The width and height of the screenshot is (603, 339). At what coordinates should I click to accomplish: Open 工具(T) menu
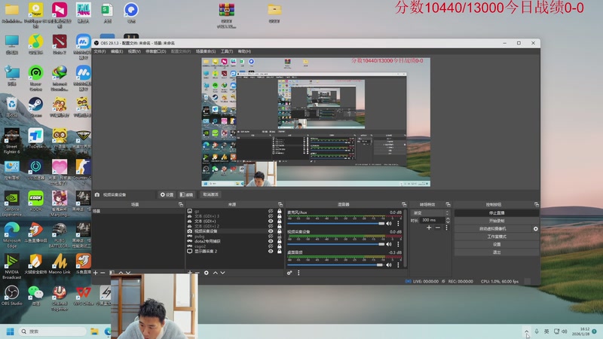click(227, 51)
